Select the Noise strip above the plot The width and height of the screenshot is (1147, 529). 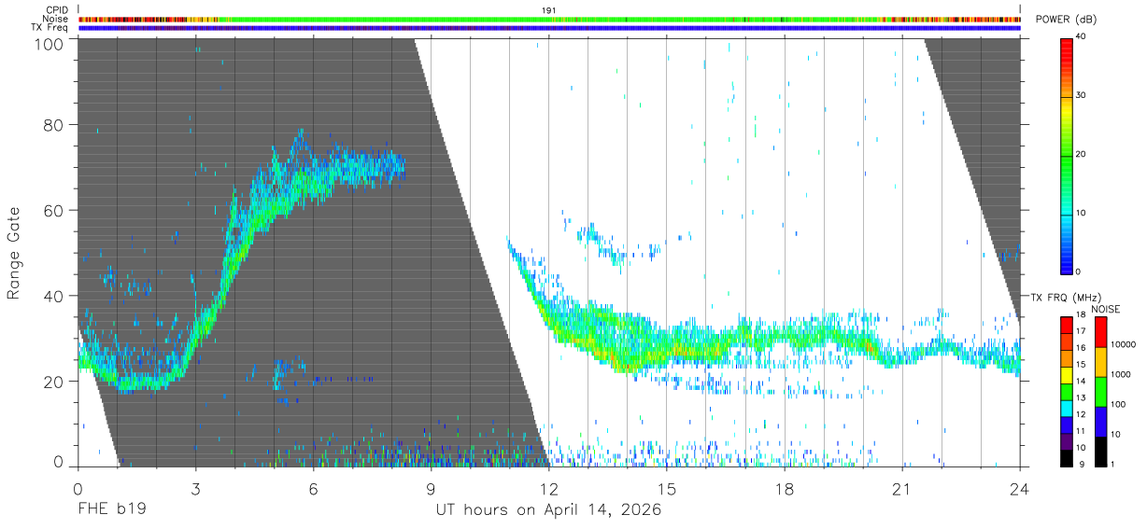pos(549,19)
